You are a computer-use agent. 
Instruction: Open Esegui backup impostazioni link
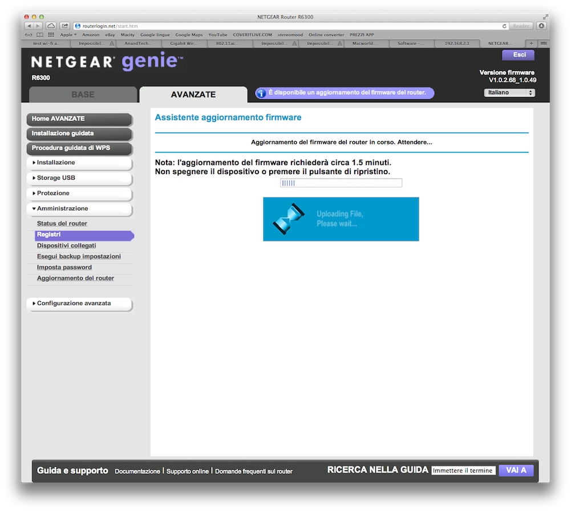tap(79, 256)
